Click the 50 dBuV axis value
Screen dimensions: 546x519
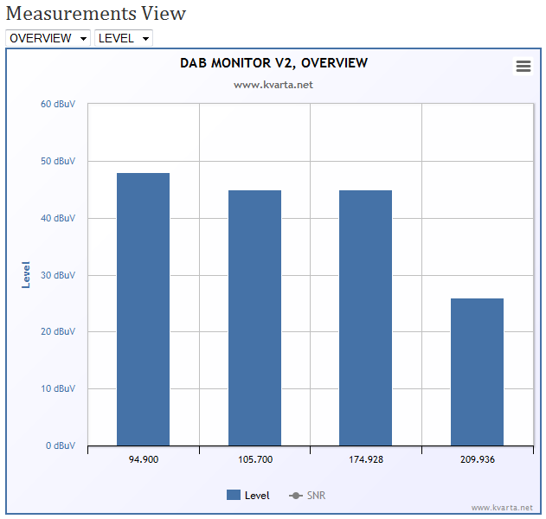click(x=58, y=161)
